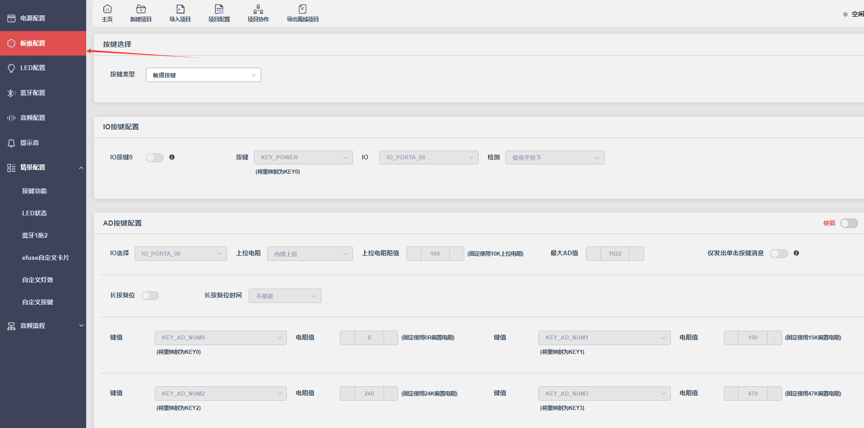
Task: Open the 项目配置 project config icon
Action: 219,9
